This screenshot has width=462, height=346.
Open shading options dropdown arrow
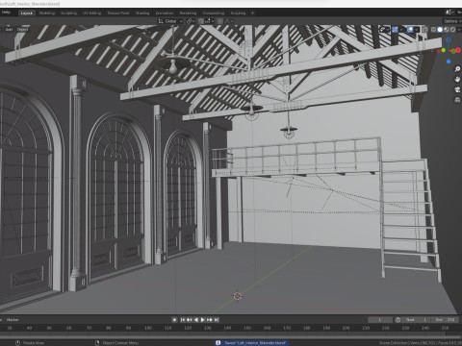pyautogui.click(x=459, y=30)
